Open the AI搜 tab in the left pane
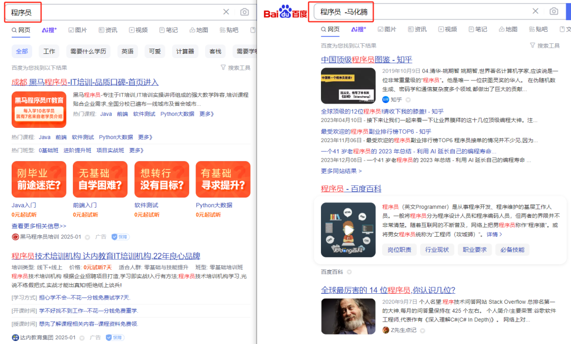 pos(49,30)
